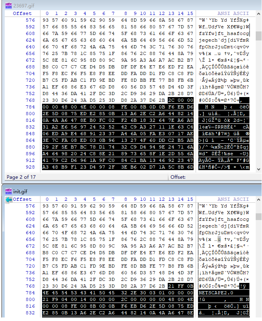262x321 pixels.
Task: Click scroll-down arrow in 23697.gif window
Action: [258, 169]
